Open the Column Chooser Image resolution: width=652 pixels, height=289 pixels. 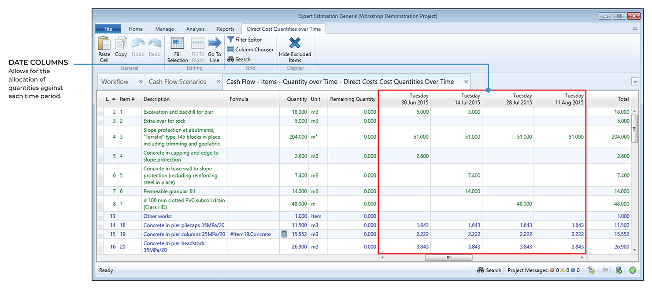coord(250,50)
